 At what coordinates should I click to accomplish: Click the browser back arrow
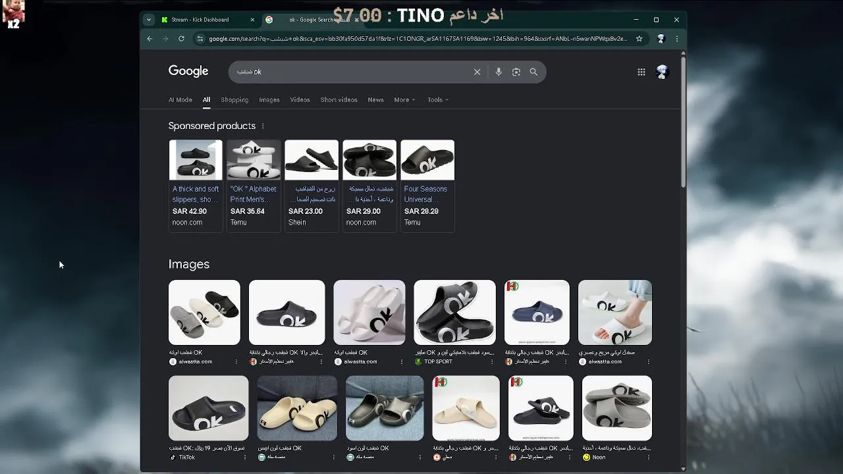pyautogui.click(x=150, y=39)
